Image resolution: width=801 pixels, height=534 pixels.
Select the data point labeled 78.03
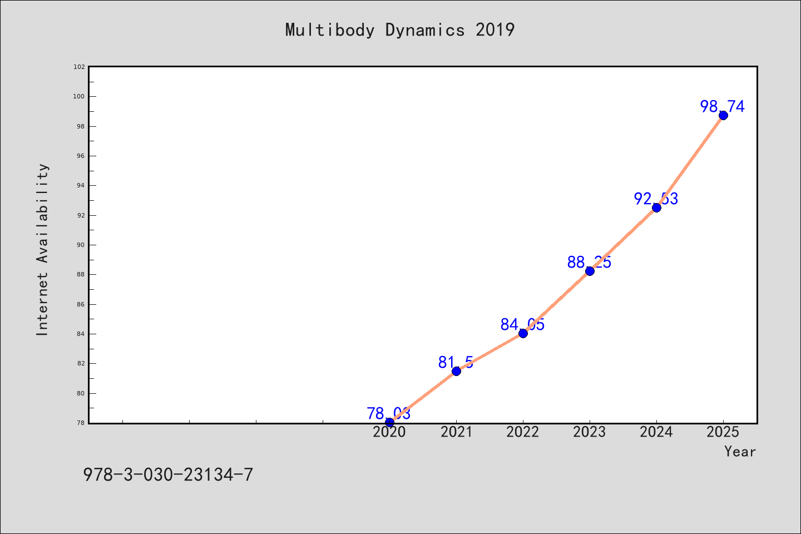(x=389, y=423)
